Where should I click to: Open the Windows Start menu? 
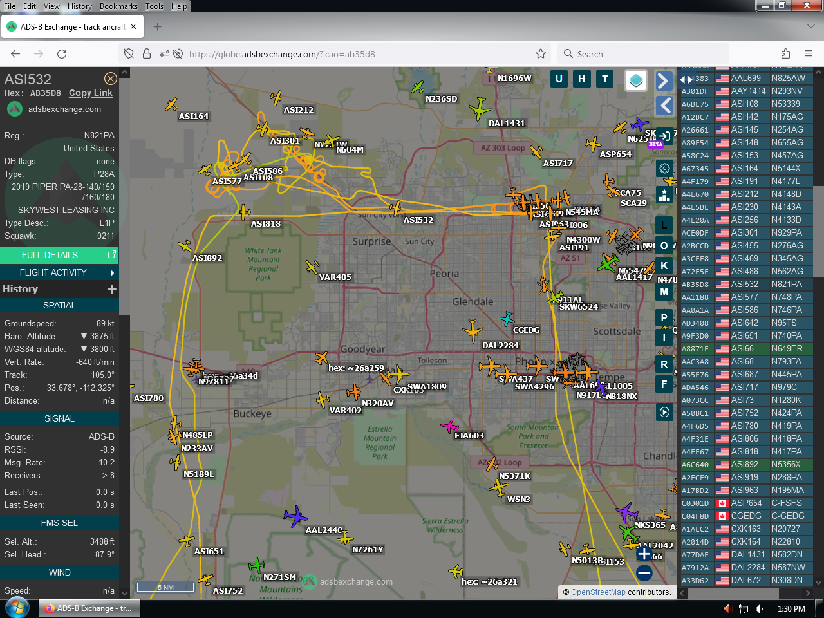17,608
